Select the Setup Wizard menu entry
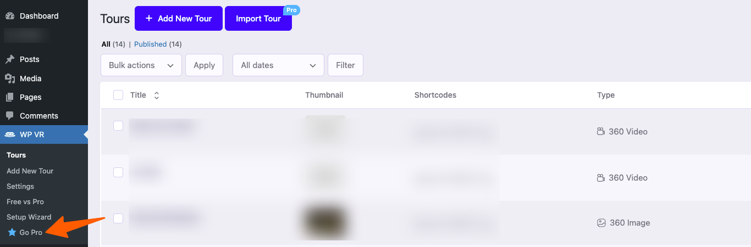 tap(29, 217)
